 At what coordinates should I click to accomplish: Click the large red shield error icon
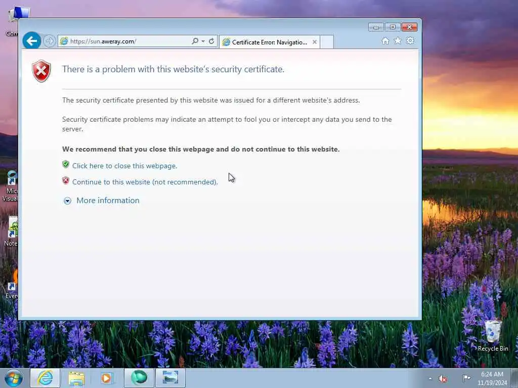[41, 71]
